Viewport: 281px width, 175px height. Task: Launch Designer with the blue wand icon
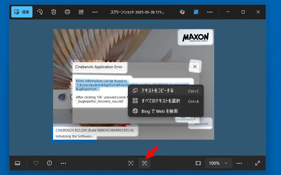[x=196, y=12]
